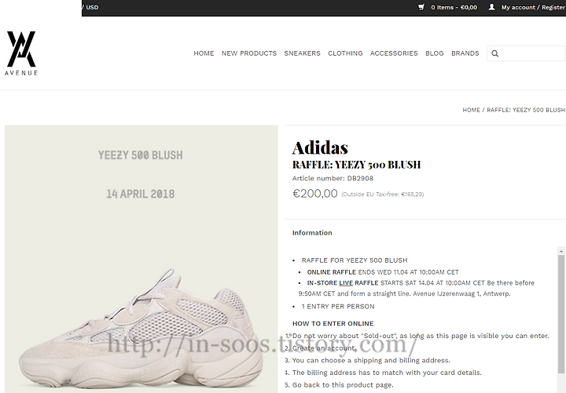Image resolution: width=566 pixels, height=393 pixels.
Task: Click the Information section heading
Action: (x=312, y=233)
